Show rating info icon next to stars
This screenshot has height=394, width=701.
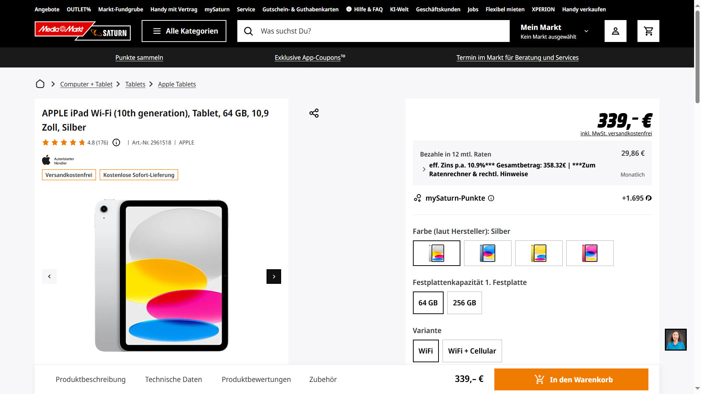tap(116, 143)
